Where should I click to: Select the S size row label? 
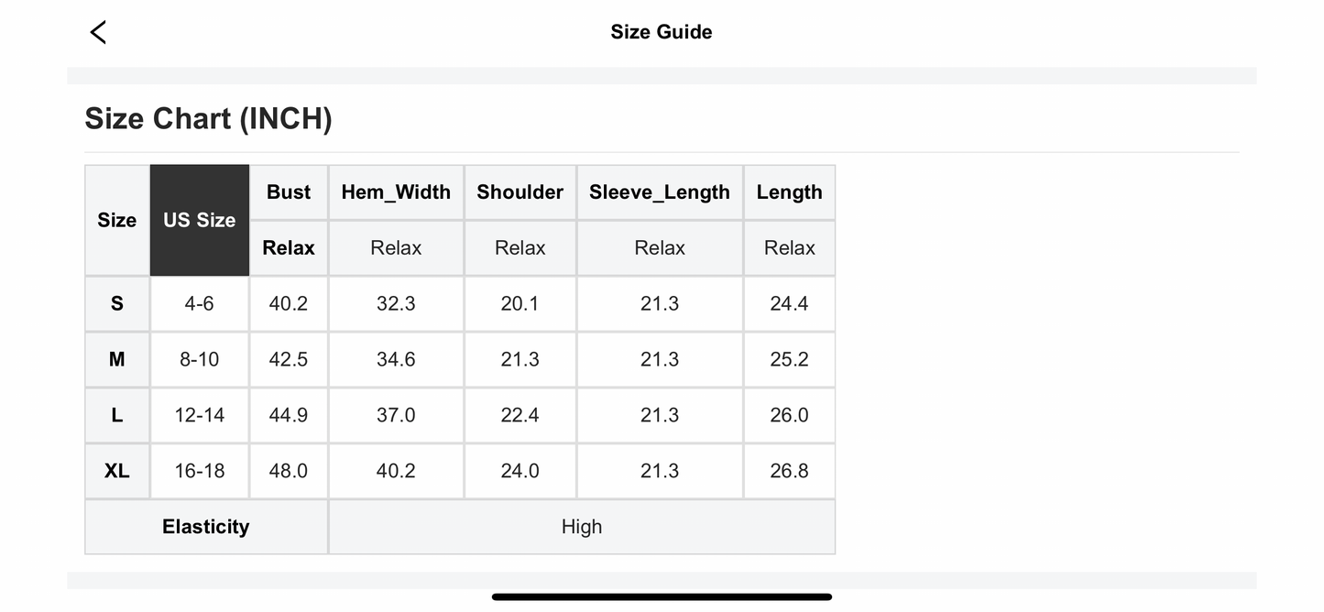click(117, 303)
